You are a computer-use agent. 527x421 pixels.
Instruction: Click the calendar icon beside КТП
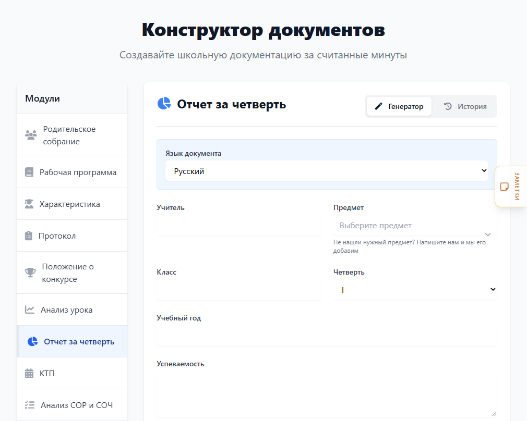[x=29, y=373]
